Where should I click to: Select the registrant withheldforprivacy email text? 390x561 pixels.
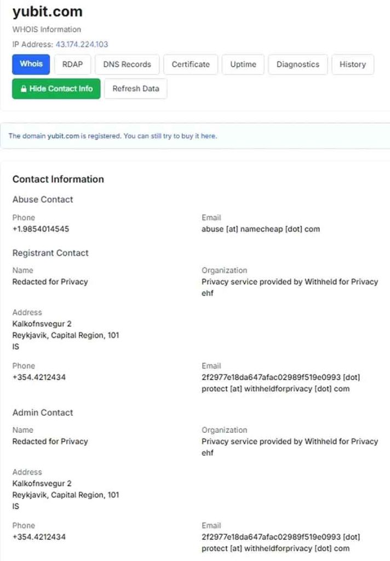click(281, 383)
